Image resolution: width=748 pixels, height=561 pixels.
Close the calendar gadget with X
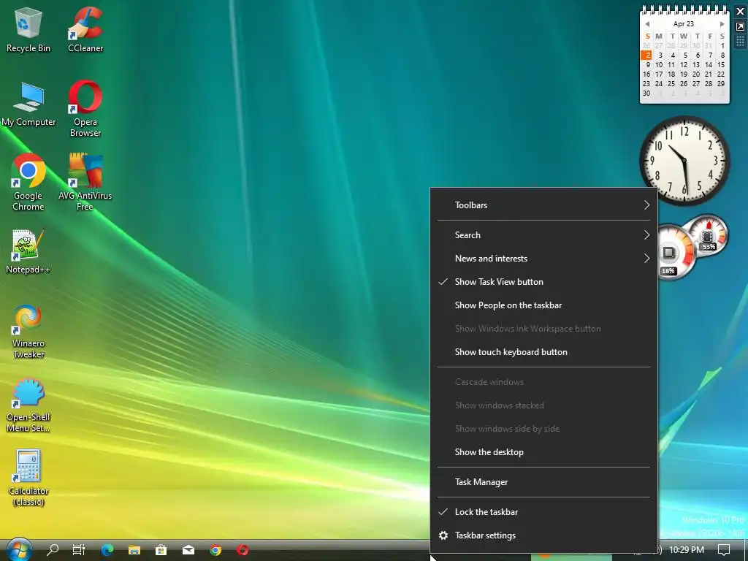[741, 12]
